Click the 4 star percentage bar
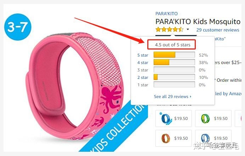The image size is (245, 156). [x=174, y=62]
